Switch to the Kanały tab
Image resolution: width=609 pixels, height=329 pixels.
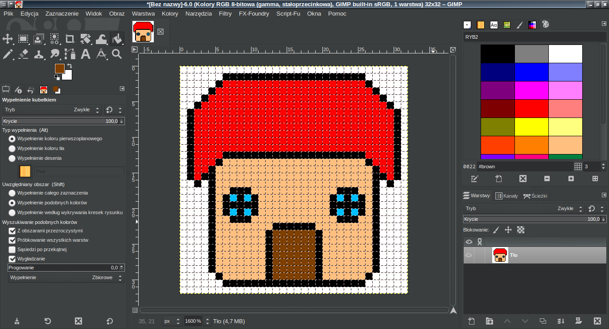[x=506, y=195]
